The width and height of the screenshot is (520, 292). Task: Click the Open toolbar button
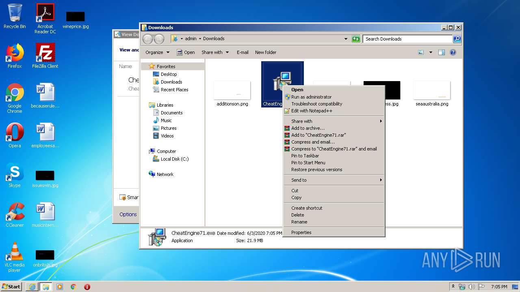click(x=186, y=52)
